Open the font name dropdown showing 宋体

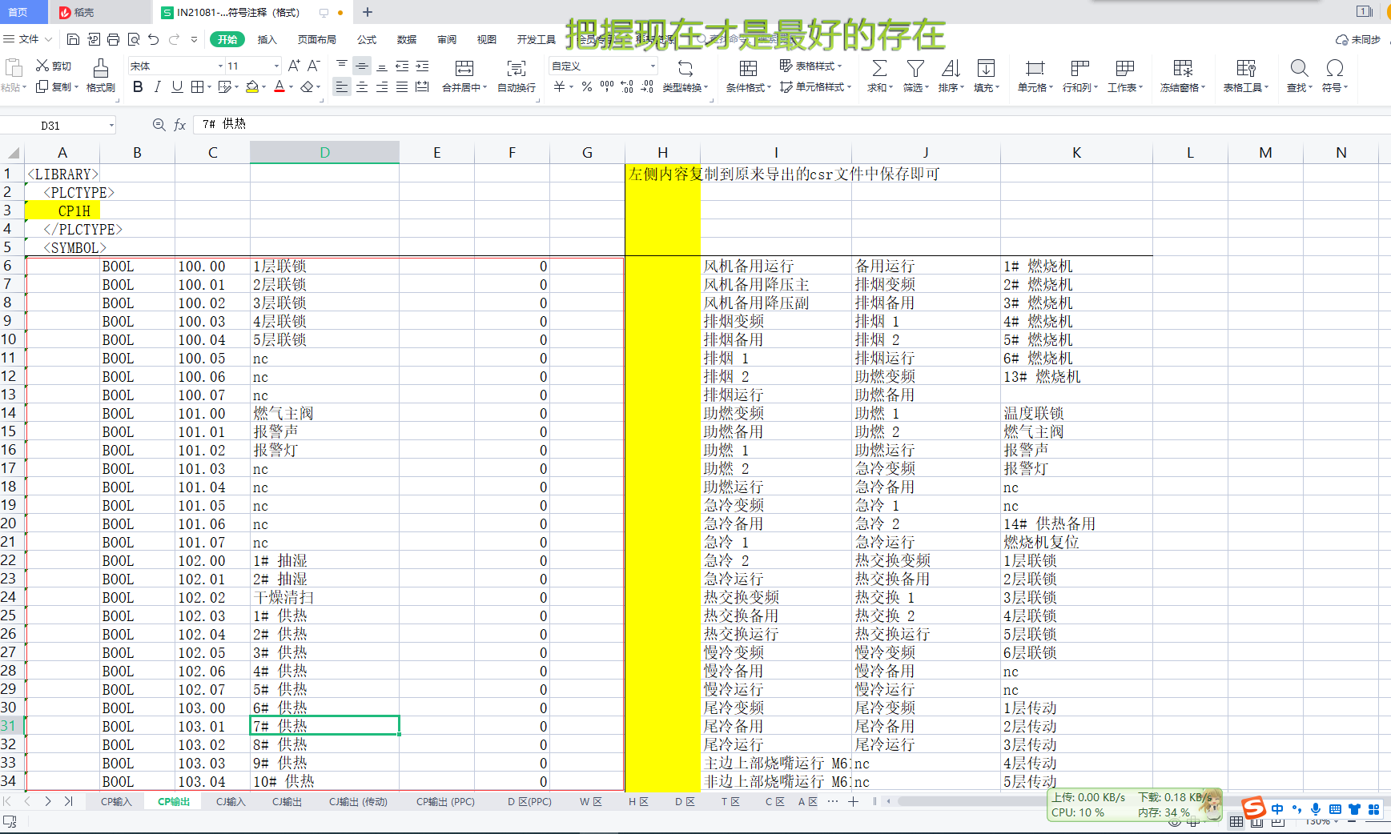tap(176, 66)
